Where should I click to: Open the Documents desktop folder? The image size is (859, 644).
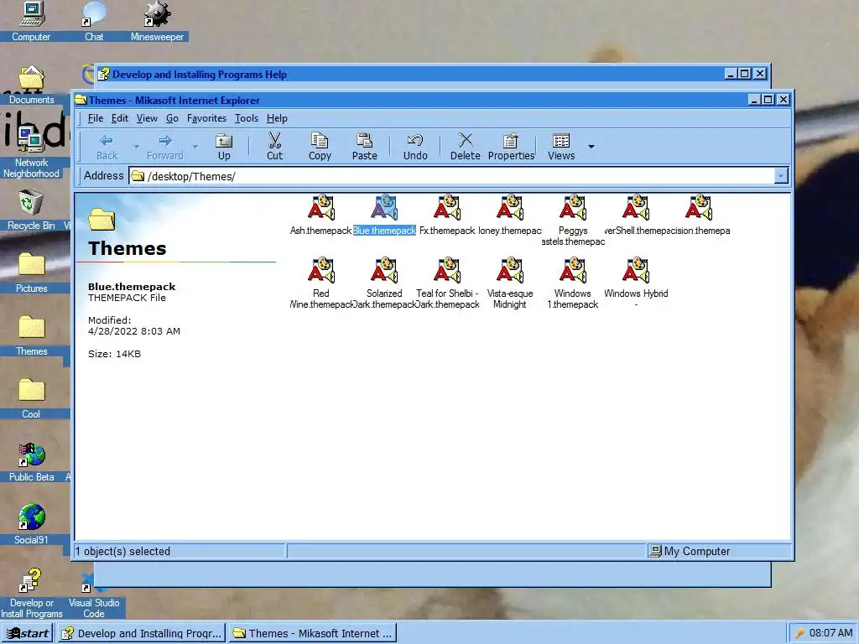tap(31, 85)
